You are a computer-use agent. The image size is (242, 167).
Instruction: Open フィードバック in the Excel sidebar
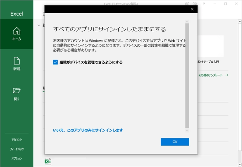(x=17, y=149)
